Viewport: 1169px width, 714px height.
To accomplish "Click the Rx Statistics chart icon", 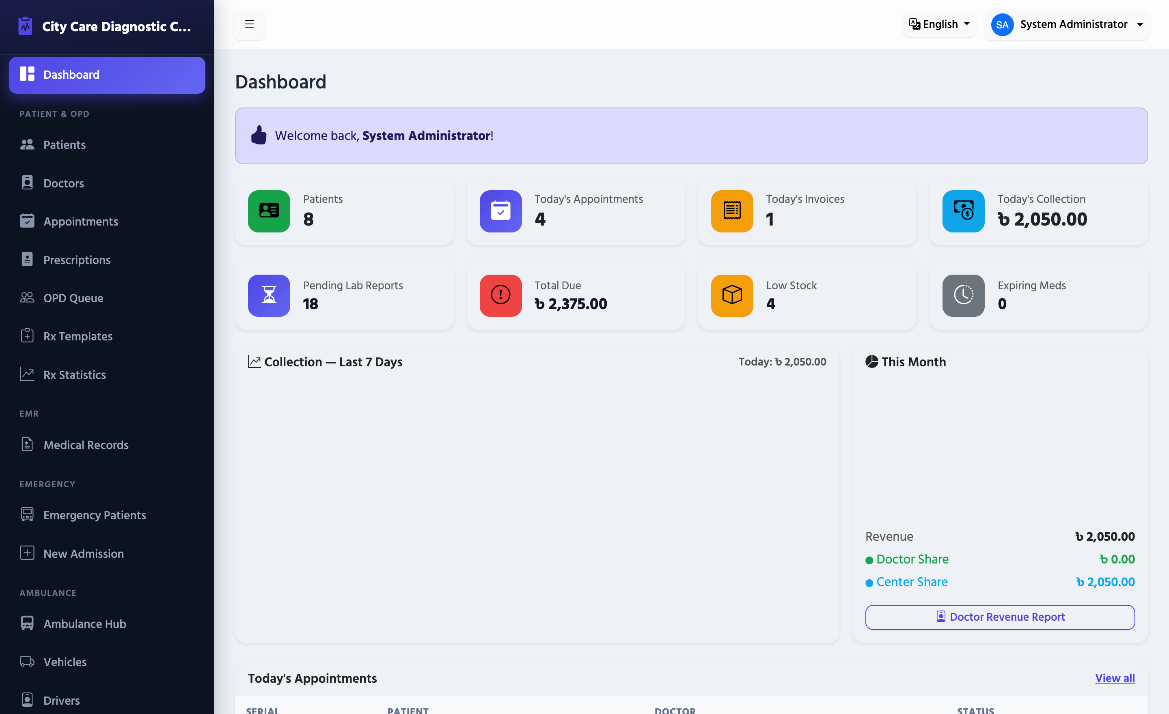I will [27, 374].
